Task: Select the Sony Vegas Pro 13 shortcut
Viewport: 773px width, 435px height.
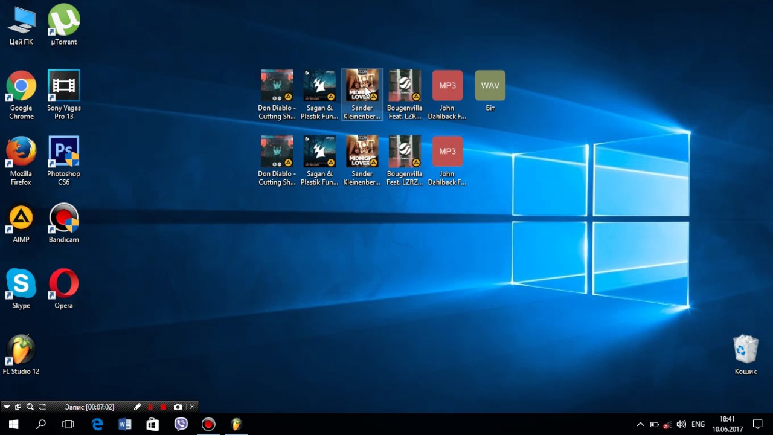Action: [63, 95]
